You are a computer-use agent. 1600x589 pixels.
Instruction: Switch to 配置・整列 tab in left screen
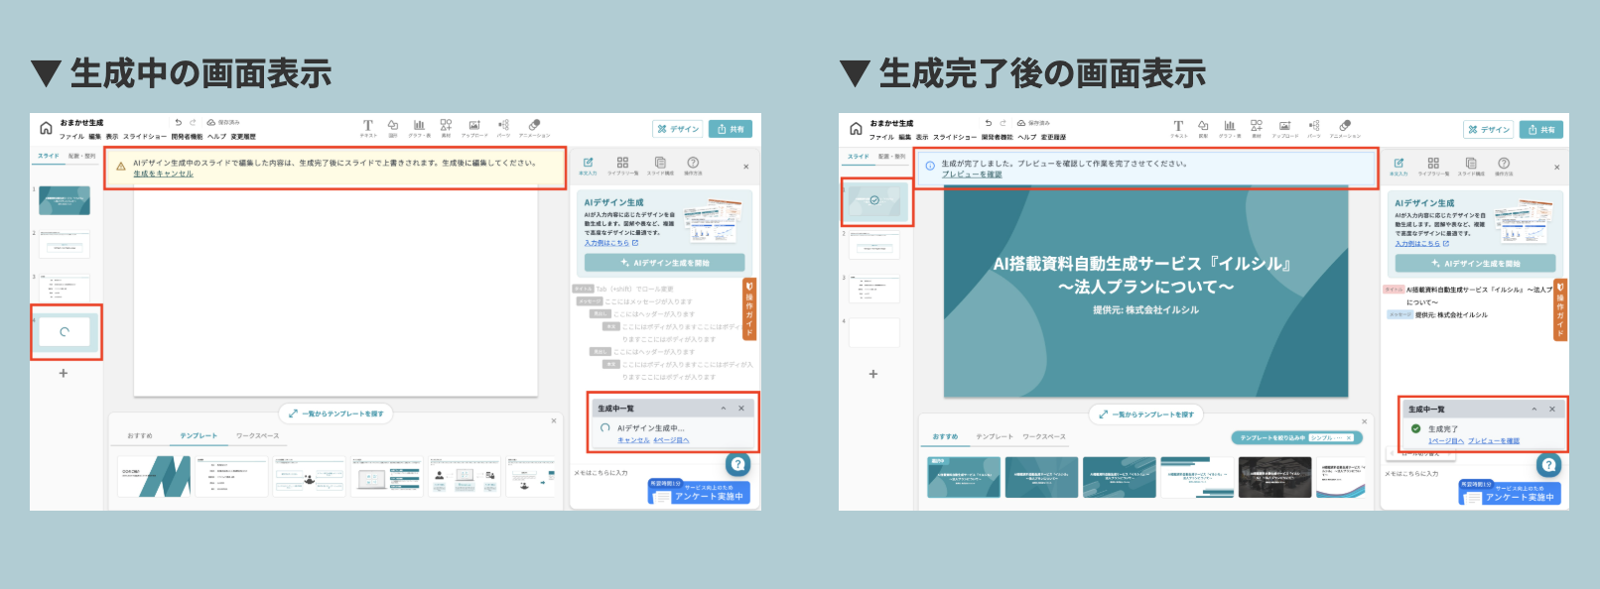82,156
